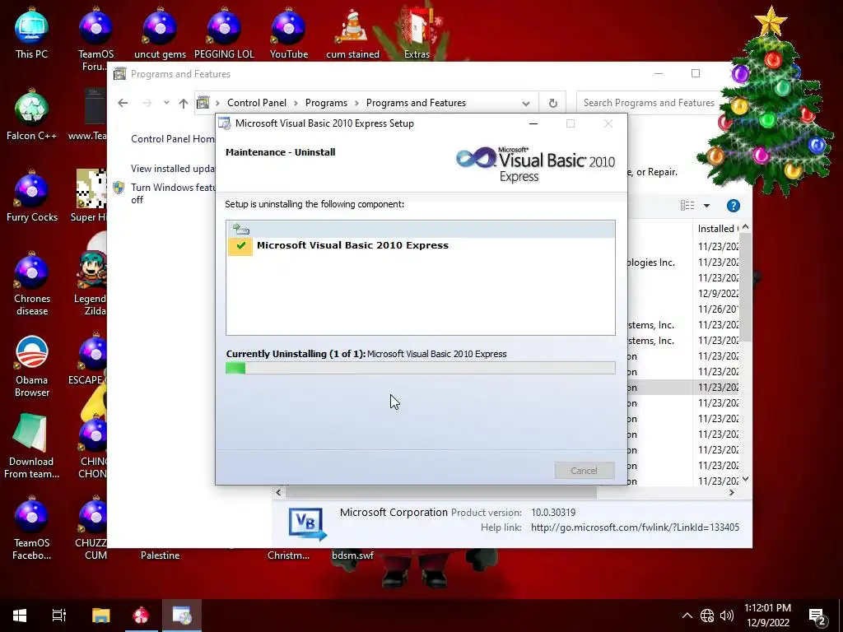Select the 12/9/2022 row in programs list
The height and width of the screenshot is (632, 843).
(718, 294)
